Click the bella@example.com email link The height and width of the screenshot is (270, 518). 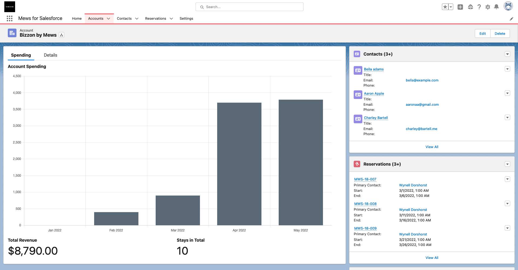point(422,80)
